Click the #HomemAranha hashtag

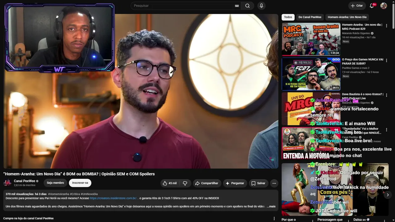tap(58, 194)
